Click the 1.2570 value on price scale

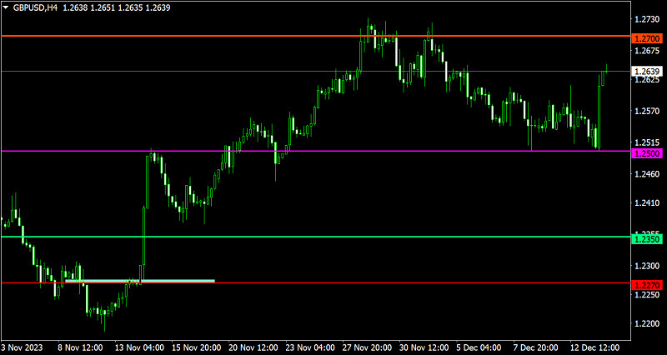[647, 111]
